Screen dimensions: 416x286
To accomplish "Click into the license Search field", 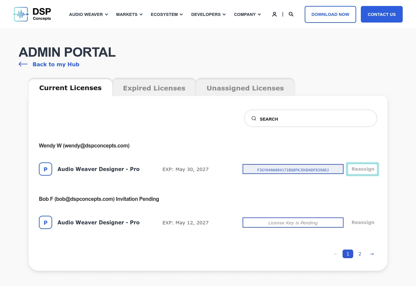I will pyautogui.click(x=311, y=118).
